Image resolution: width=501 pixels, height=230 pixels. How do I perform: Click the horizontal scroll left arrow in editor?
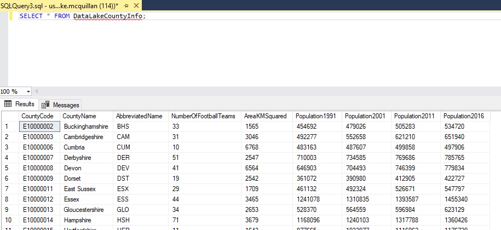[37, 91]
